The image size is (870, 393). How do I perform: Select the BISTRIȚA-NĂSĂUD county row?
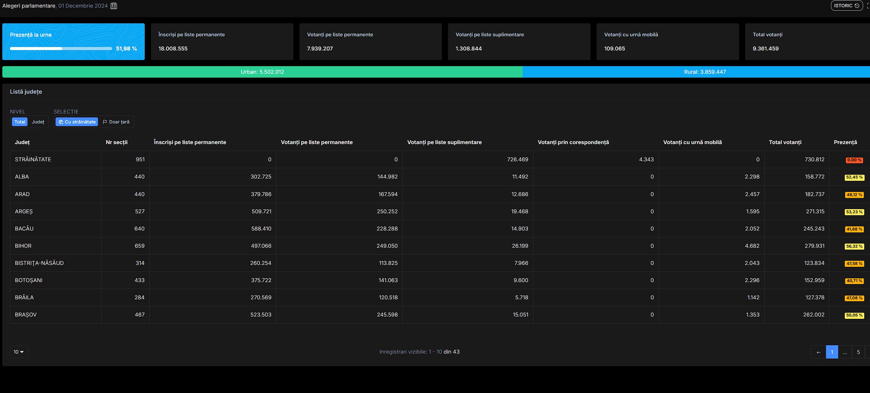(440, 263)
